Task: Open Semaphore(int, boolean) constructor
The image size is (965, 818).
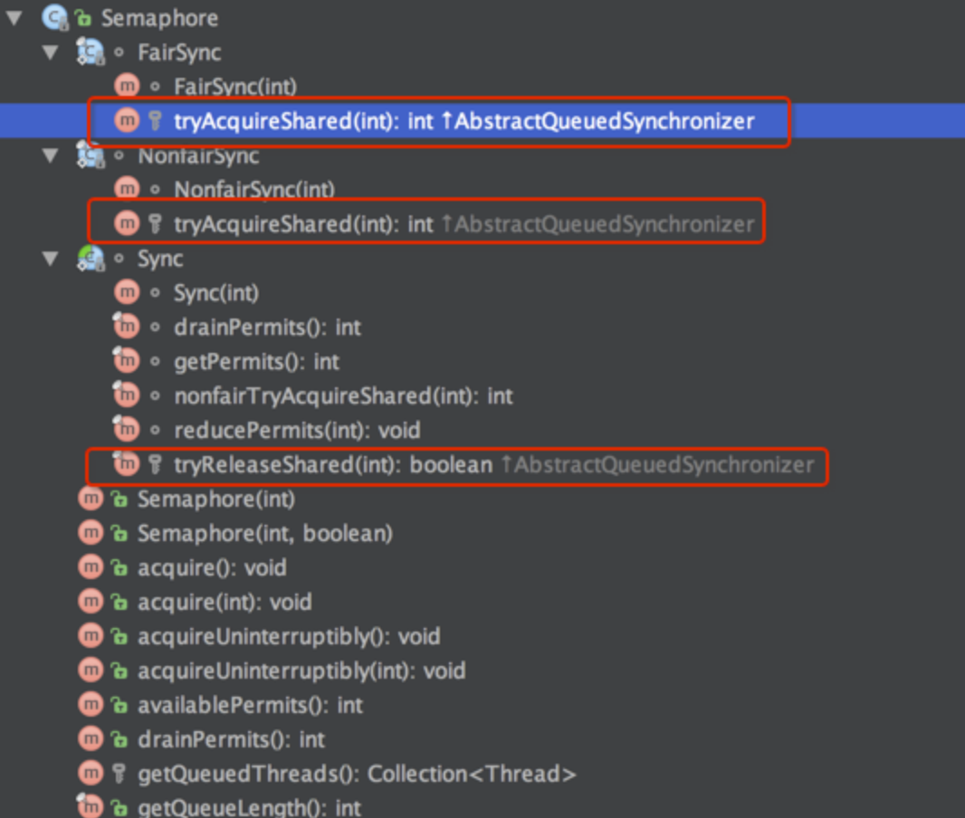Action: point(264,534)
